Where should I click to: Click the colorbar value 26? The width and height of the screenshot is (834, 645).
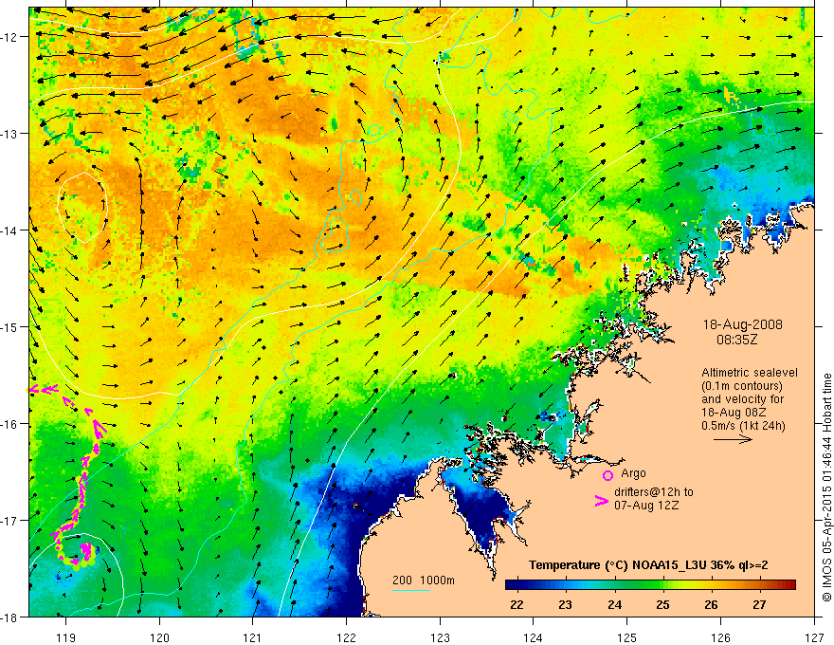pyautogui.click(x=711, y=604)
